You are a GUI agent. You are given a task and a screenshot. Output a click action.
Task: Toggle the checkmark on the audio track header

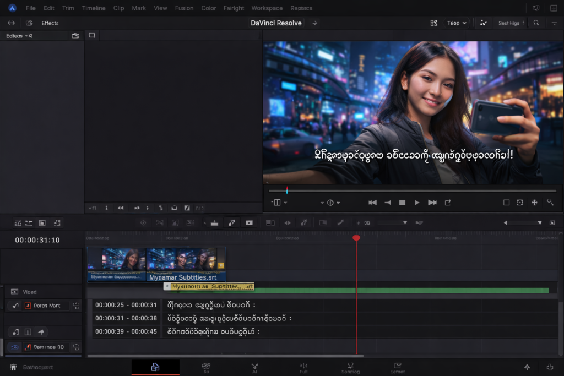point(15,306)
